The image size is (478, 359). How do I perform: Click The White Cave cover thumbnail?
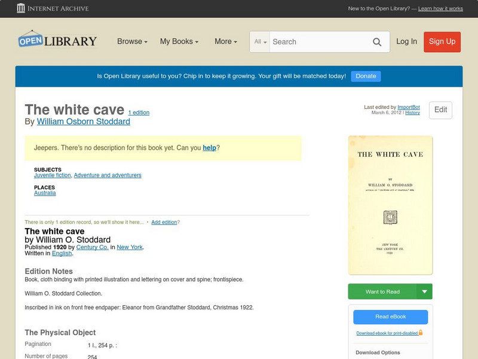(x=391, y=205)
